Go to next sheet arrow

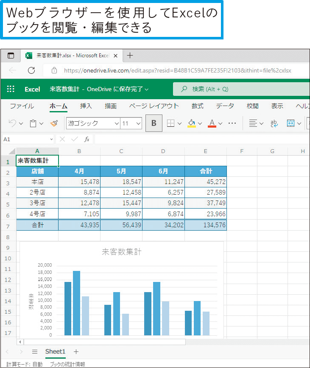21,351
